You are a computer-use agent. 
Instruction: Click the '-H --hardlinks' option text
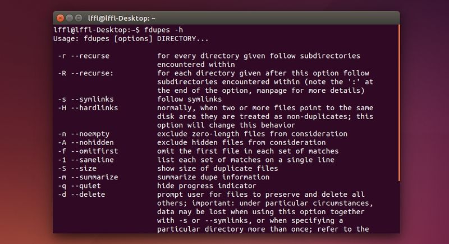89,107
